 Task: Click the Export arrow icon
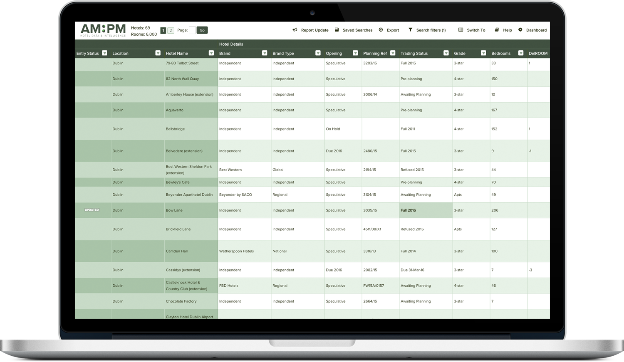click(x=381, y=30)
